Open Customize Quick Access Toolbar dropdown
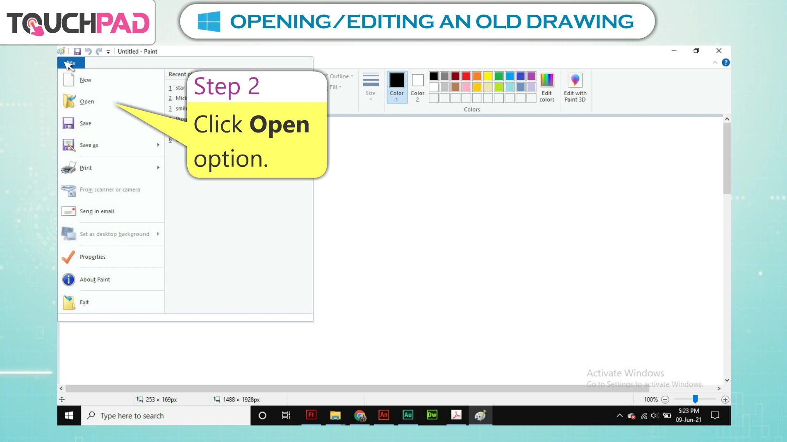Screen dimensions: 787x442 click(x=108, y=52)
